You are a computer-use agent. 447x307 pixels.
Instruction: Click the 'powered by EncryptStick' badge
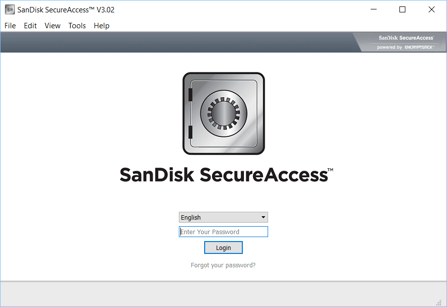[x=405, y=47]
